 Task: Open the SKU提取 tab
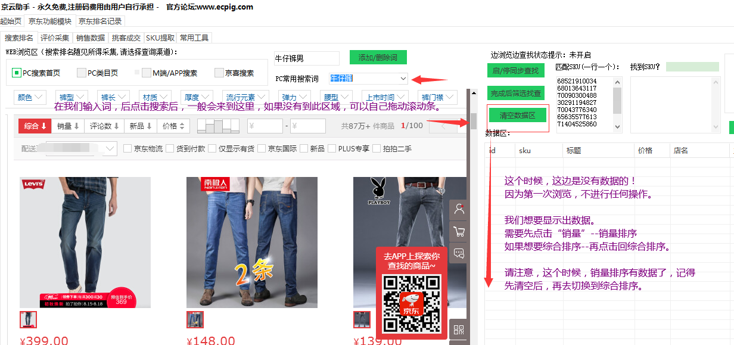coord(160,38)
